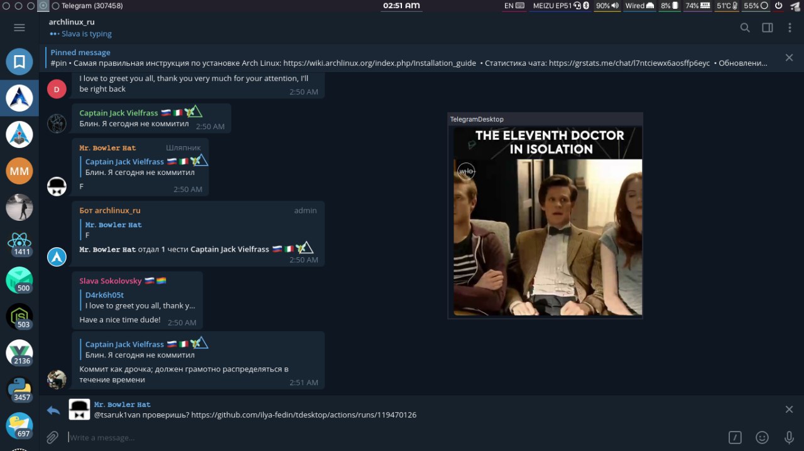The height and width of the screenshot is (451, 804).
Task: Click the avatar beside the Коммит message
Action: coord(57,379)
